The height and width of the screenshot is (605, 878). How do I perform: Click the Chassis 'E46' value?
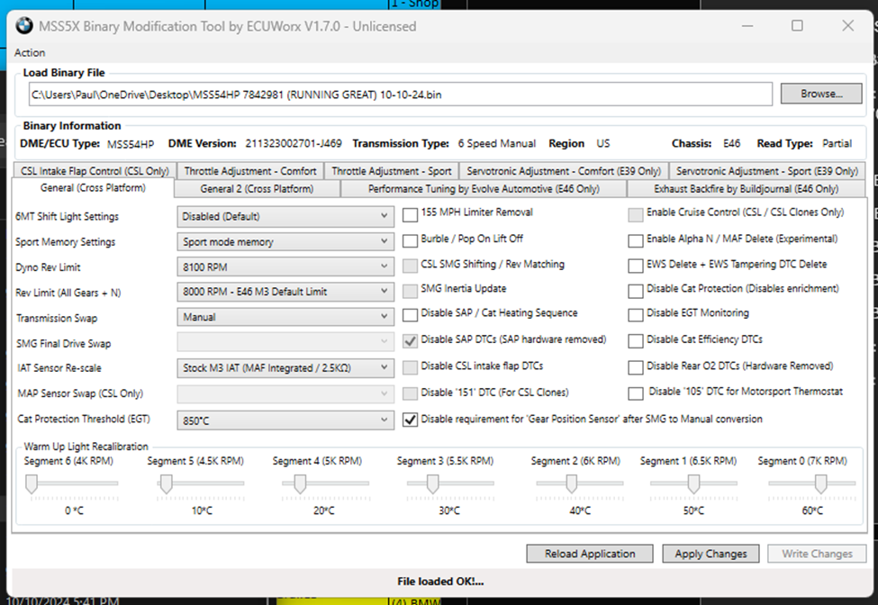point(731,143)
